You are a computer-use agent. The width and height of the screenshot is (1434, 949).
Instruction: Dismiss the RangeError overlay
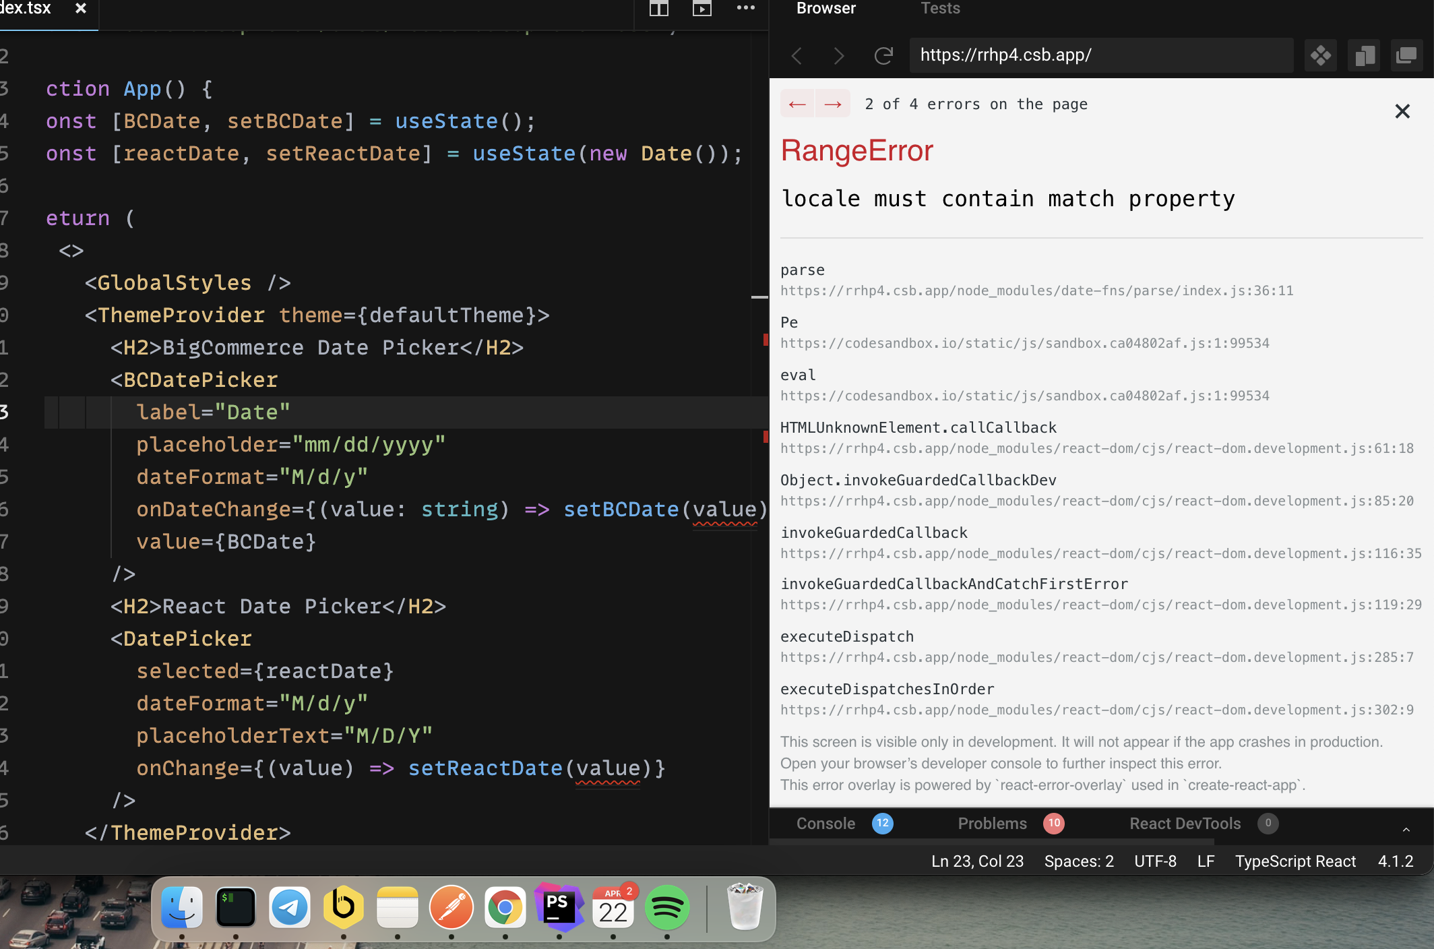1402,111
